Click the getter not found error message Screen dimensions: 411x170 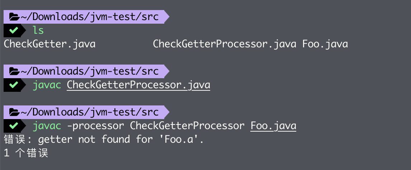[x=104, y=140]
